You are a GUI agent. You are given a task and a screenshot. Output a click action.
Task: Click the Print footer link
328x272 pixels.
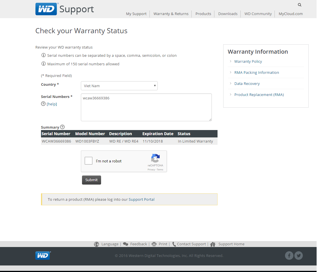tap(163, 244)
